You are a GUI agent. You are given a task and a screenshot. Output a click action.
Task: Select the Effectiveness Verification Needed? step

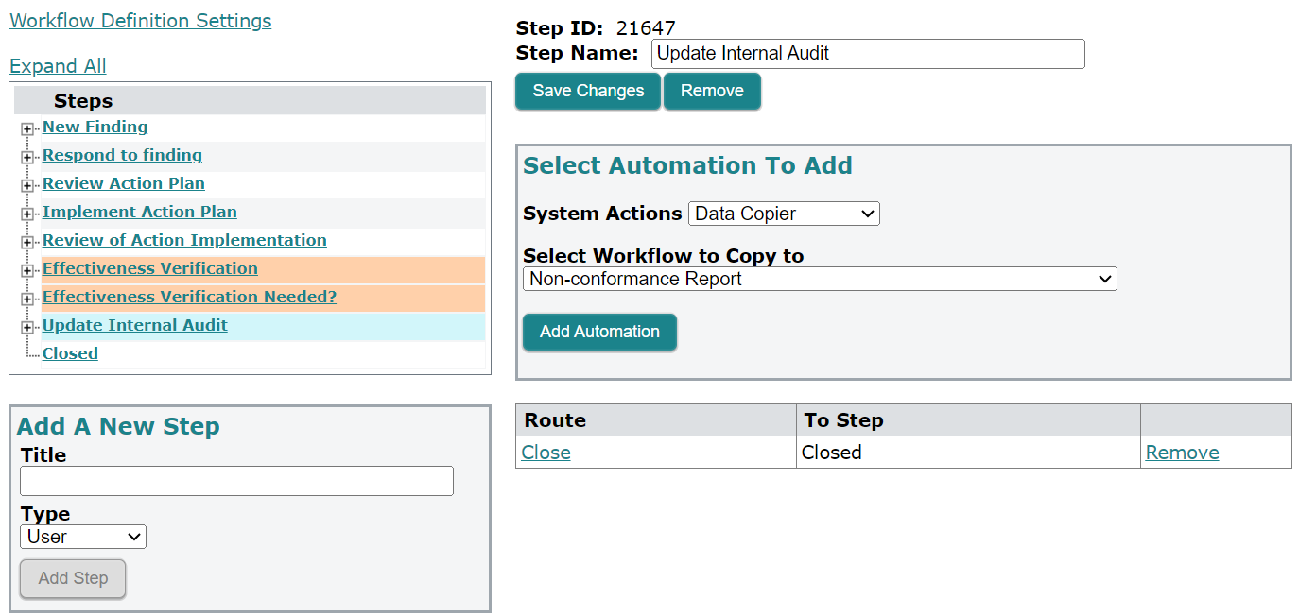point(189,296)
